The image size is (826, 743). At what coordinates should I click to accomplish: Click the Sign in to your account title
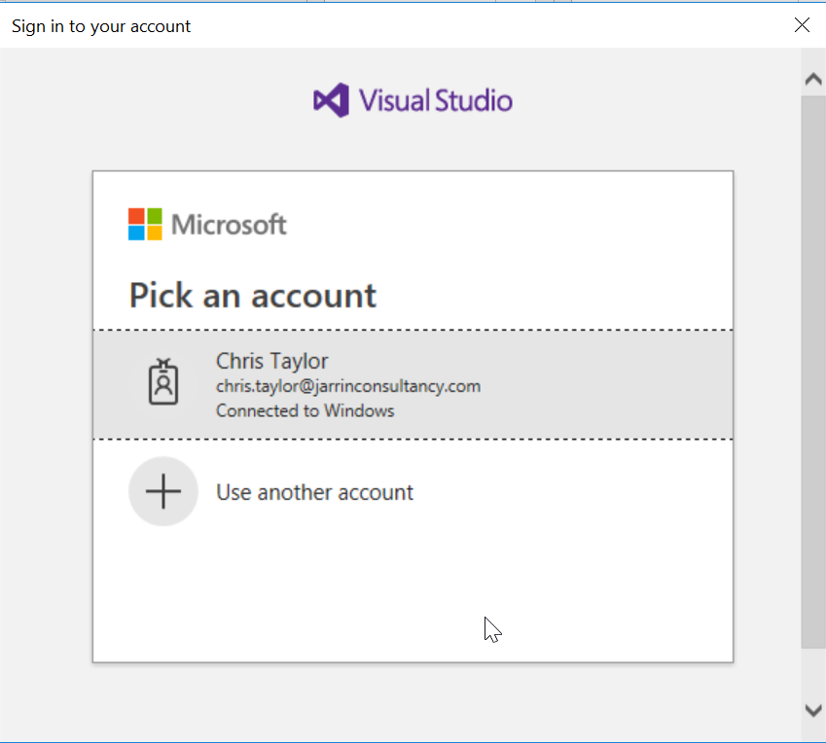[101, 26]
